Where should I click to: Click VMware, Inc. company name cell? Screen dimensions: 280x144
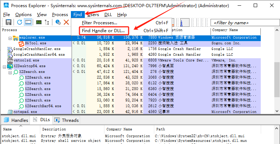(224, 60)
